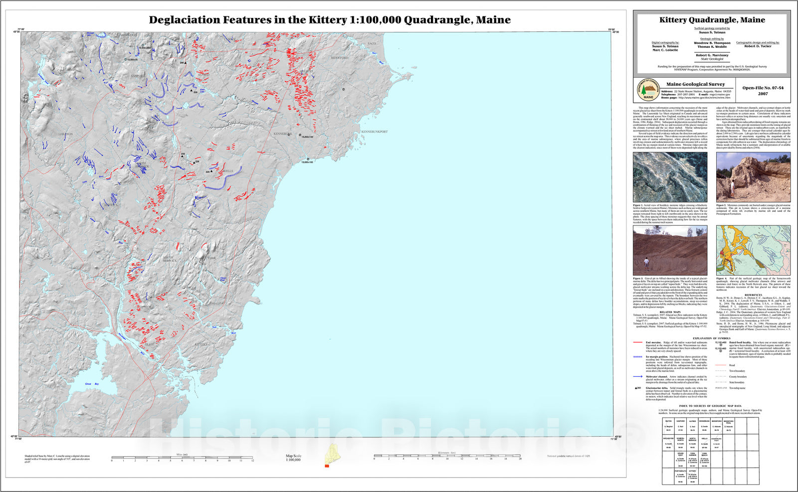Click the ELIOT town label on the map

pyautogui.click(x=150, y=344)
